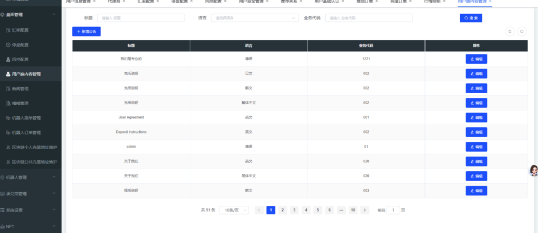Screen dimensions: 538x233
Task: Click the Deposit instructions title cell
Action: point(131,132)
